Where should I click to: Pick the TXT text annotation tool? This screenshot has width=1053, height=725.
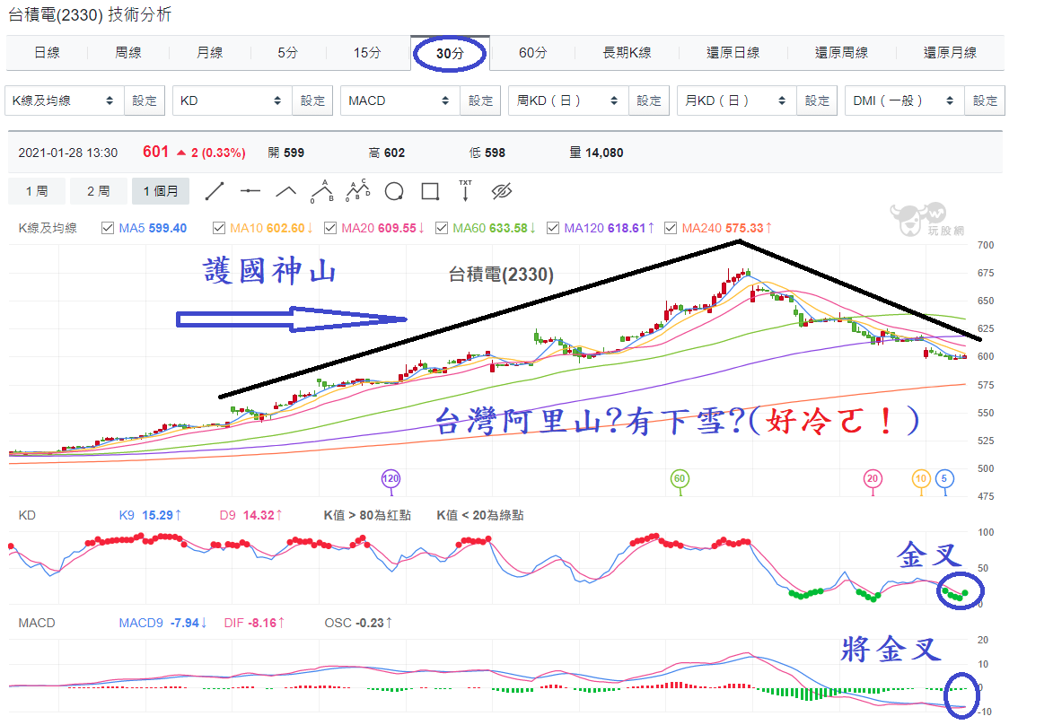coord(465,190)
